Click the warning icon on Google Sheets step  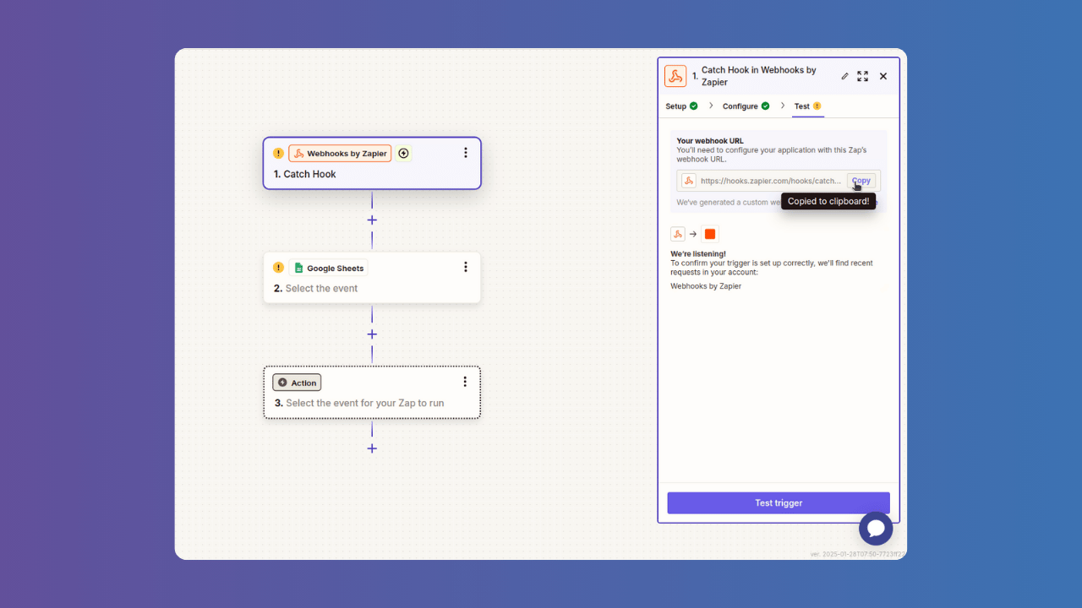coord(278,268)
